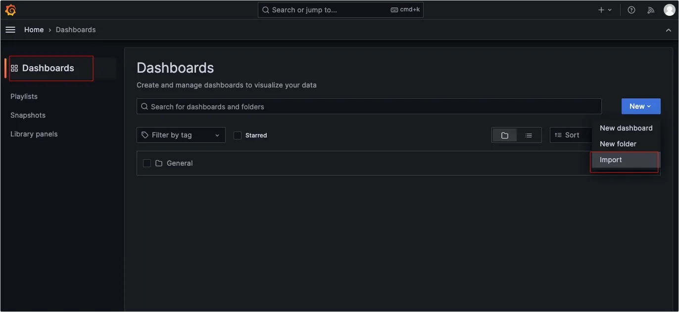Image resolution: width=679 pixels, height=312 pixels.
Task: Open the hamburger navigation menu
Action: (10, 30)
